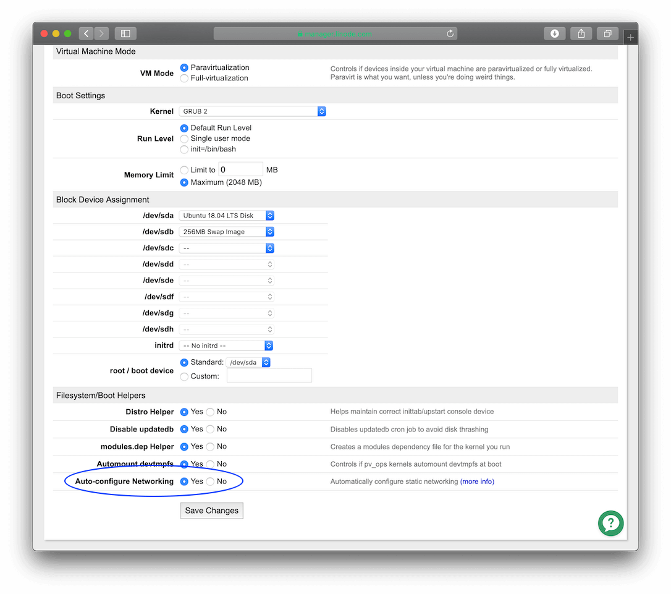Open the /dev/sdh device dropdown
This screenshot has height=594, width=671.
(x=227, y=329)
